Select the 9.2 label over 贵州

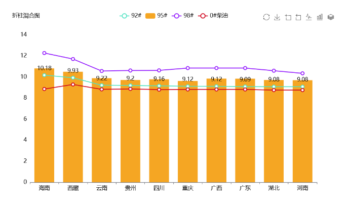130,78
